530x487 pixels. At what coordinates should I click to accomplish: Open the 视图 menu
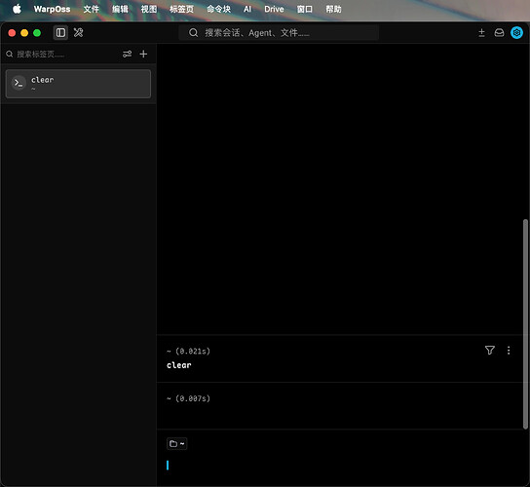pyautogui.click(x=149, y=9)
